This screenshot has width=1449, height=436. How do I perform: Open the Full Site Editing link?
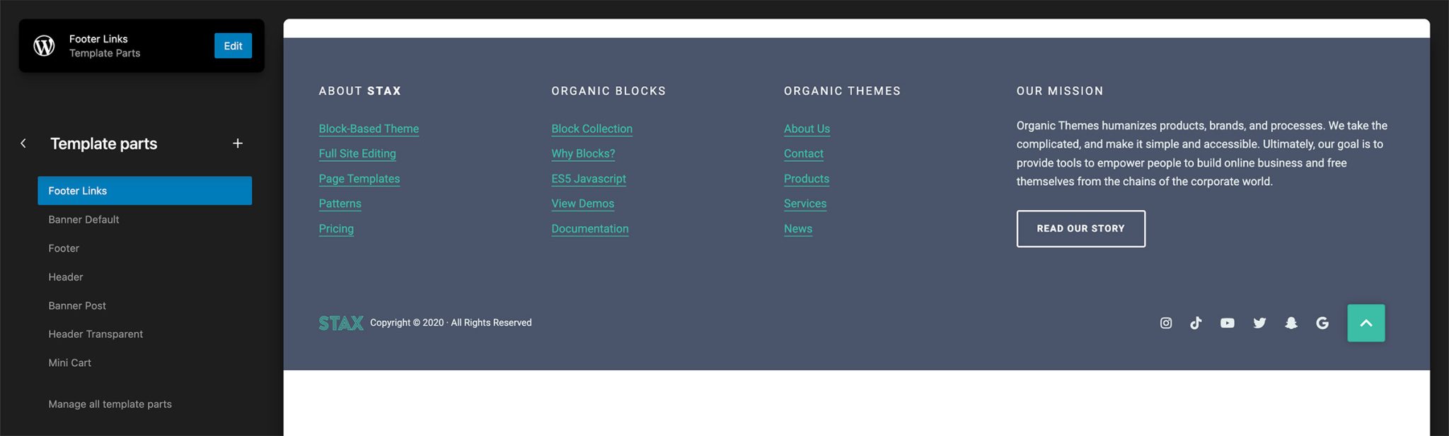point(357,153)
